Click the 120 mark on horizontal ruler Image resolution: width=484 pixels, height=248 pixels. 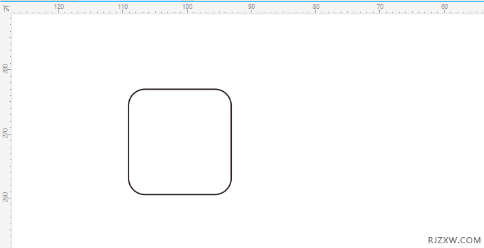59,7
